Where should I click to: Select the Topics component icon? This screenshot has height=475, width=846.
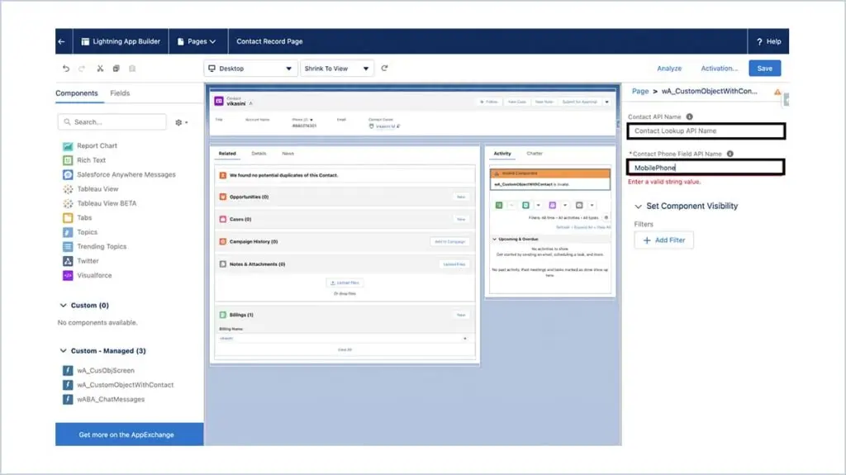[68, 232]
